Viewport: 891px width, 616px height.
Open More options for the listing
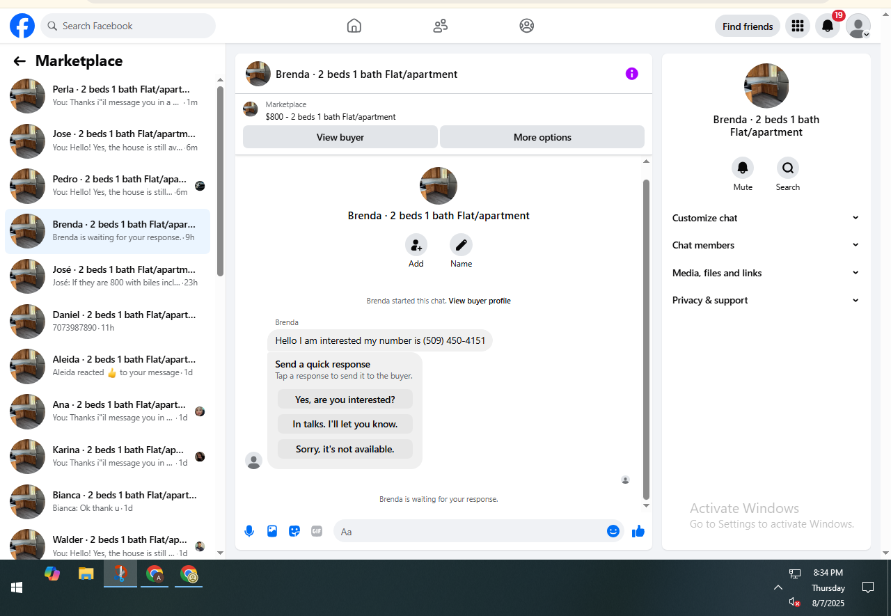tap(542, 137)
